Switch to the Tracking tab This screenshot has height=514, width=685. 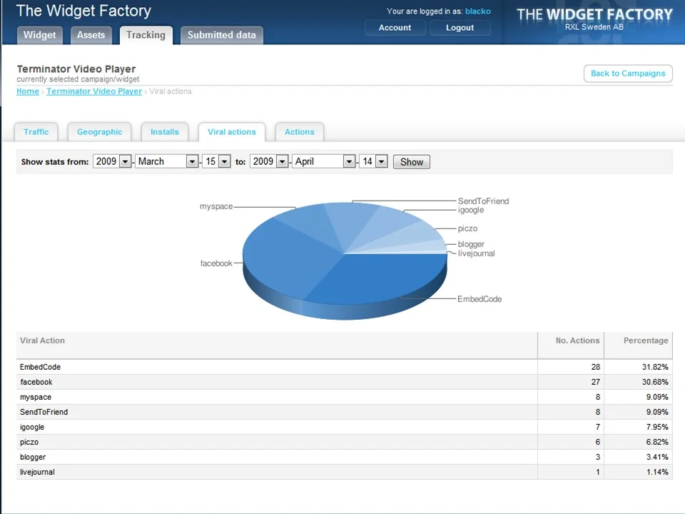(x=146, y=35)
